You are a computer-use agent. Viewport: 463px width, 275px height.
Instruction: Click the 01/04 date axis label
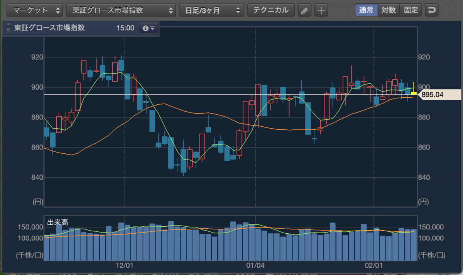[x=255, y=266]
